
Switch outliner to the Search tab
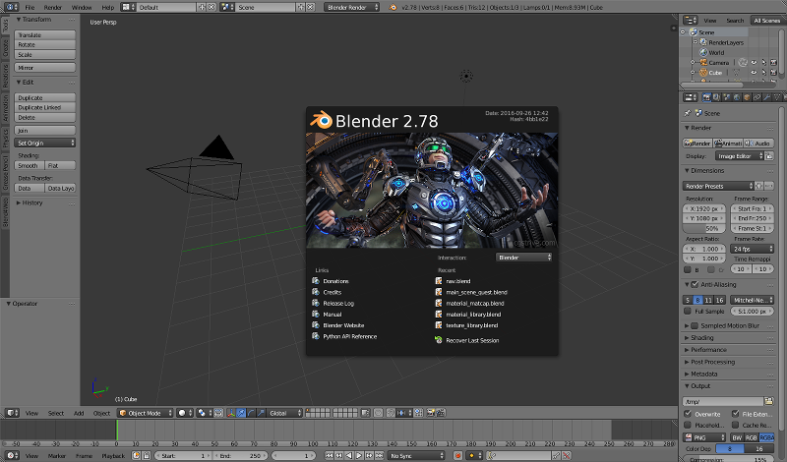[x=735, y=20]
